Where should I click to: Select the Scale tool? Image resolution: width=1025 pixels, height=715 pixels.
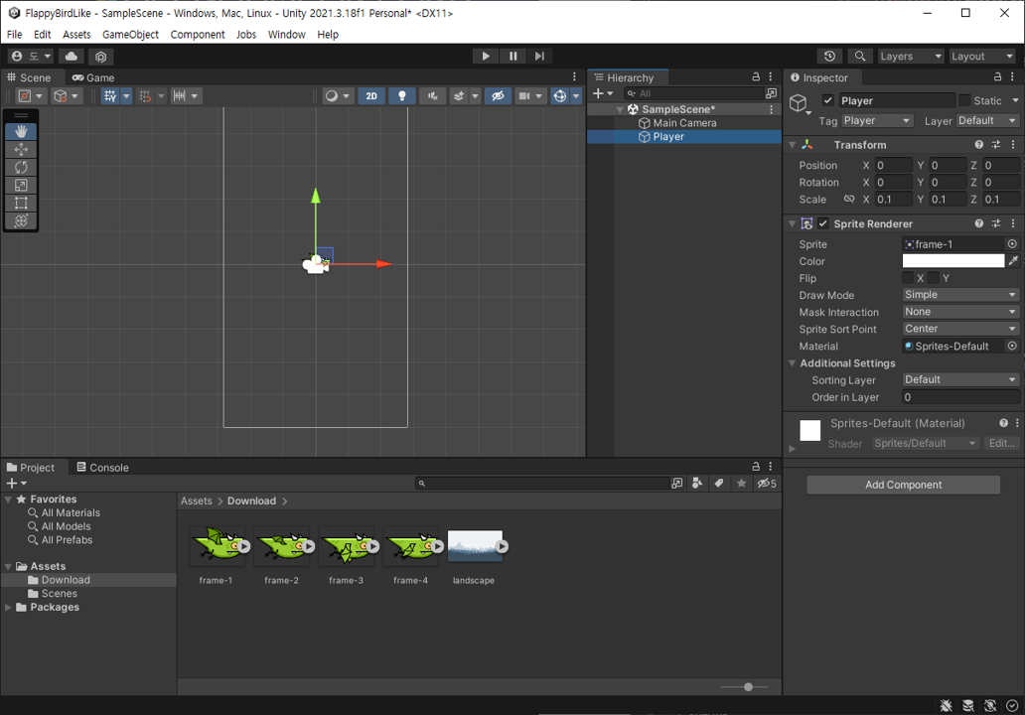pyautogui.click(x=21, y=186)
